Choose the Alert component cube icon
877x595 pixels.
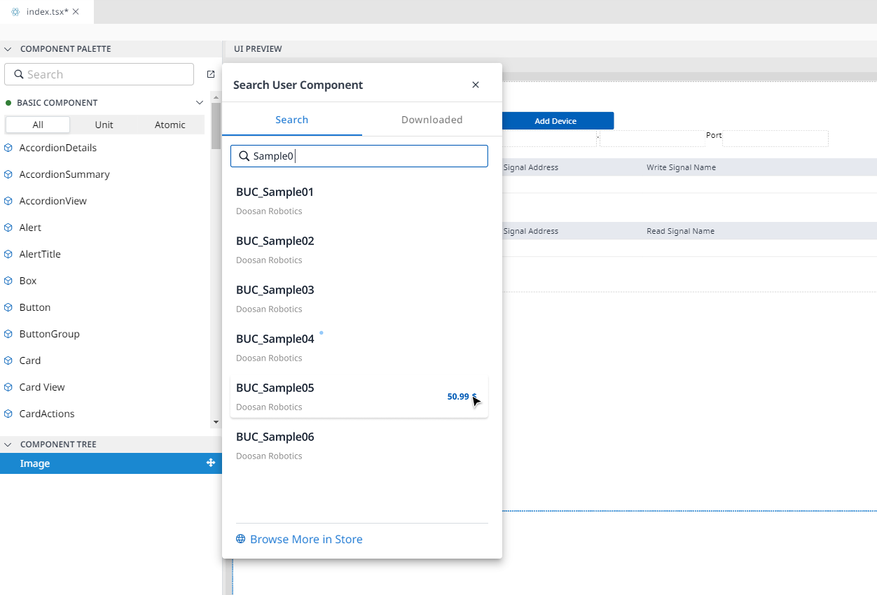(x=8, y=227)
